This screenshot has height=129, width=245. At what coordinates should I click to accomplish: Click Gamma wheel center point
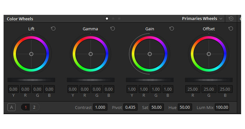91,54
